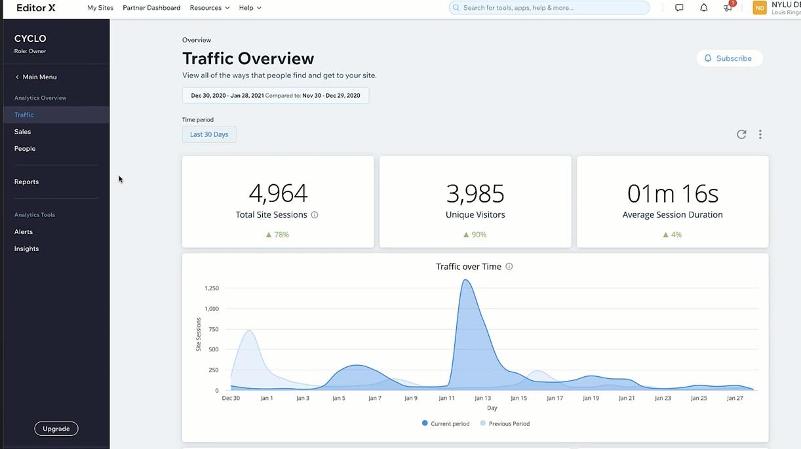Click the refresh icon above the stats cards
Image resolution: width=801 pixels, height=449 pixels.
(741, 134)
